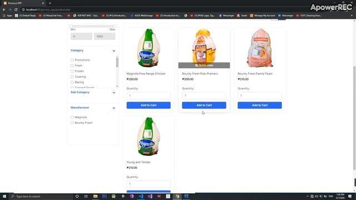Open Task View on the taskbar
Screen dimensions: 356x200
point(86,196)
